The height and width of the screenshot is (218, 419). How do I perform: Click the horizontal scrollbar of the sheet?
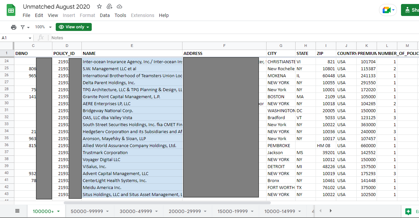167,202
